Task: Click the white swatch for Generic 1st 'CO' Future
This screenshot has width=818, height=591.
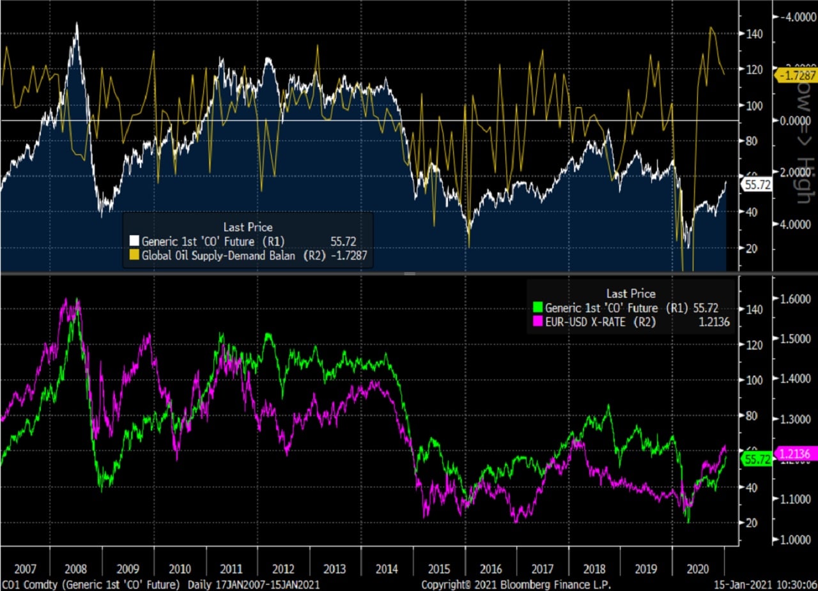Action: [134, 241]
